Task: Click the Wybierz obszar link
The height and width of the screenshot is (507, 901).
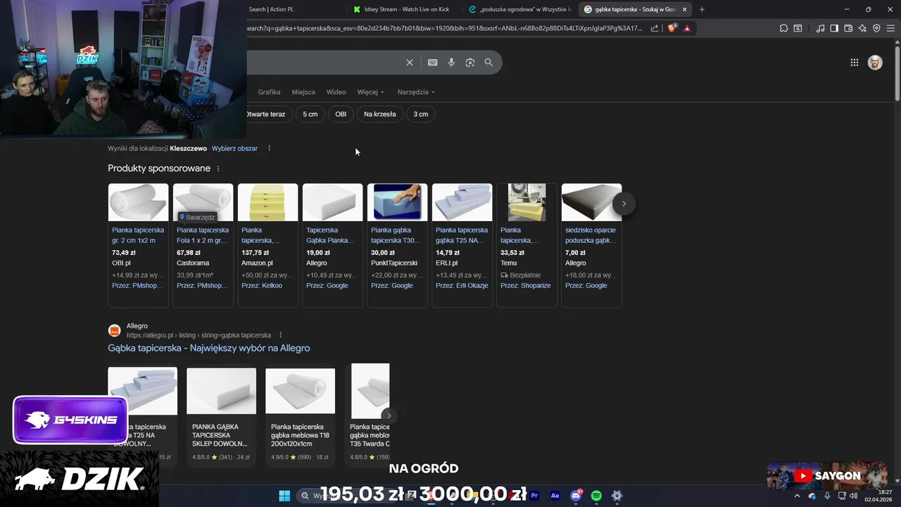Action: click(x=234, y=149)
